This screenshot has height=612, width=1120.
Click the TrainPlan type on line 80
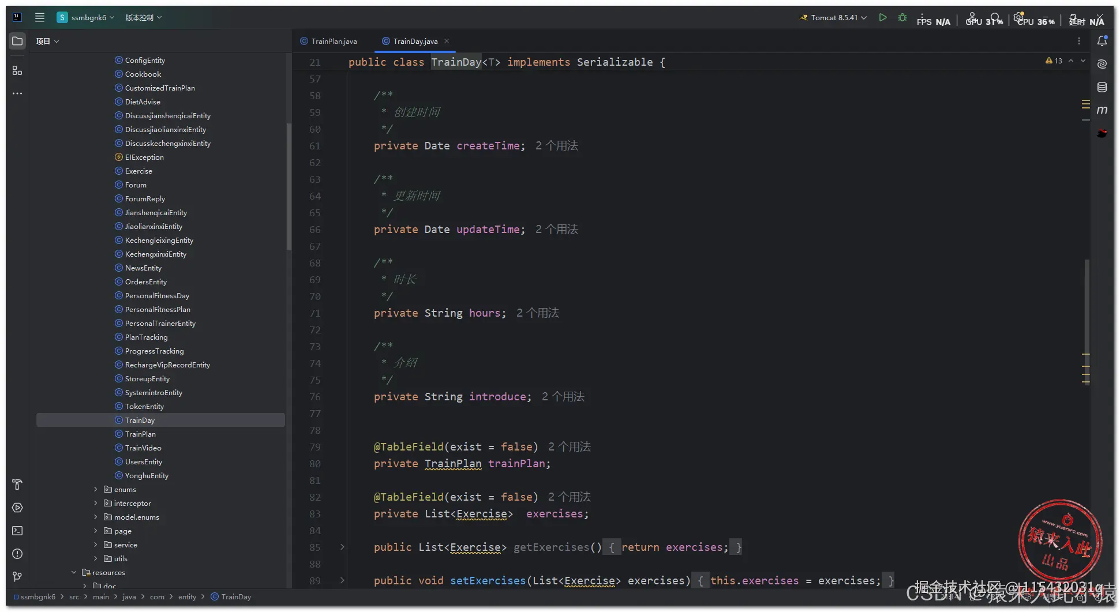tap(453, 464)
